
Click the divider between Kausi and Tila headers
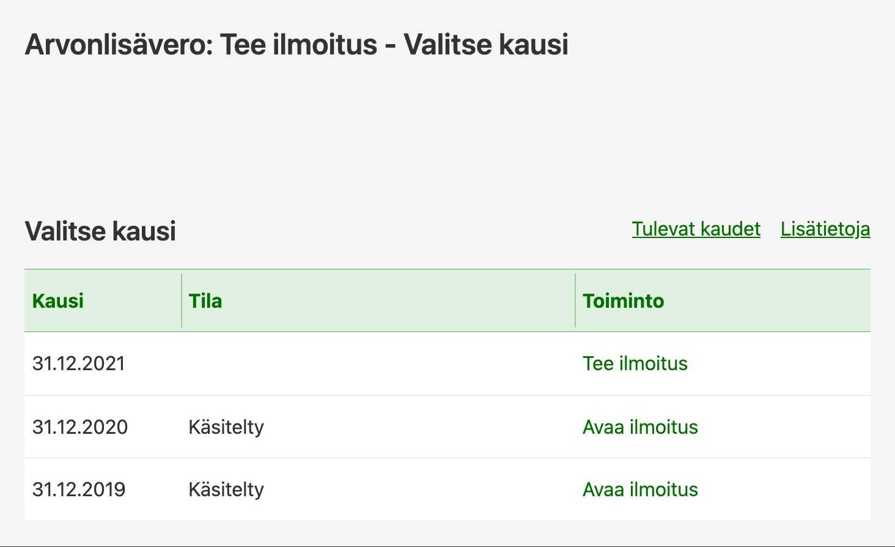[x=182, y=300]
